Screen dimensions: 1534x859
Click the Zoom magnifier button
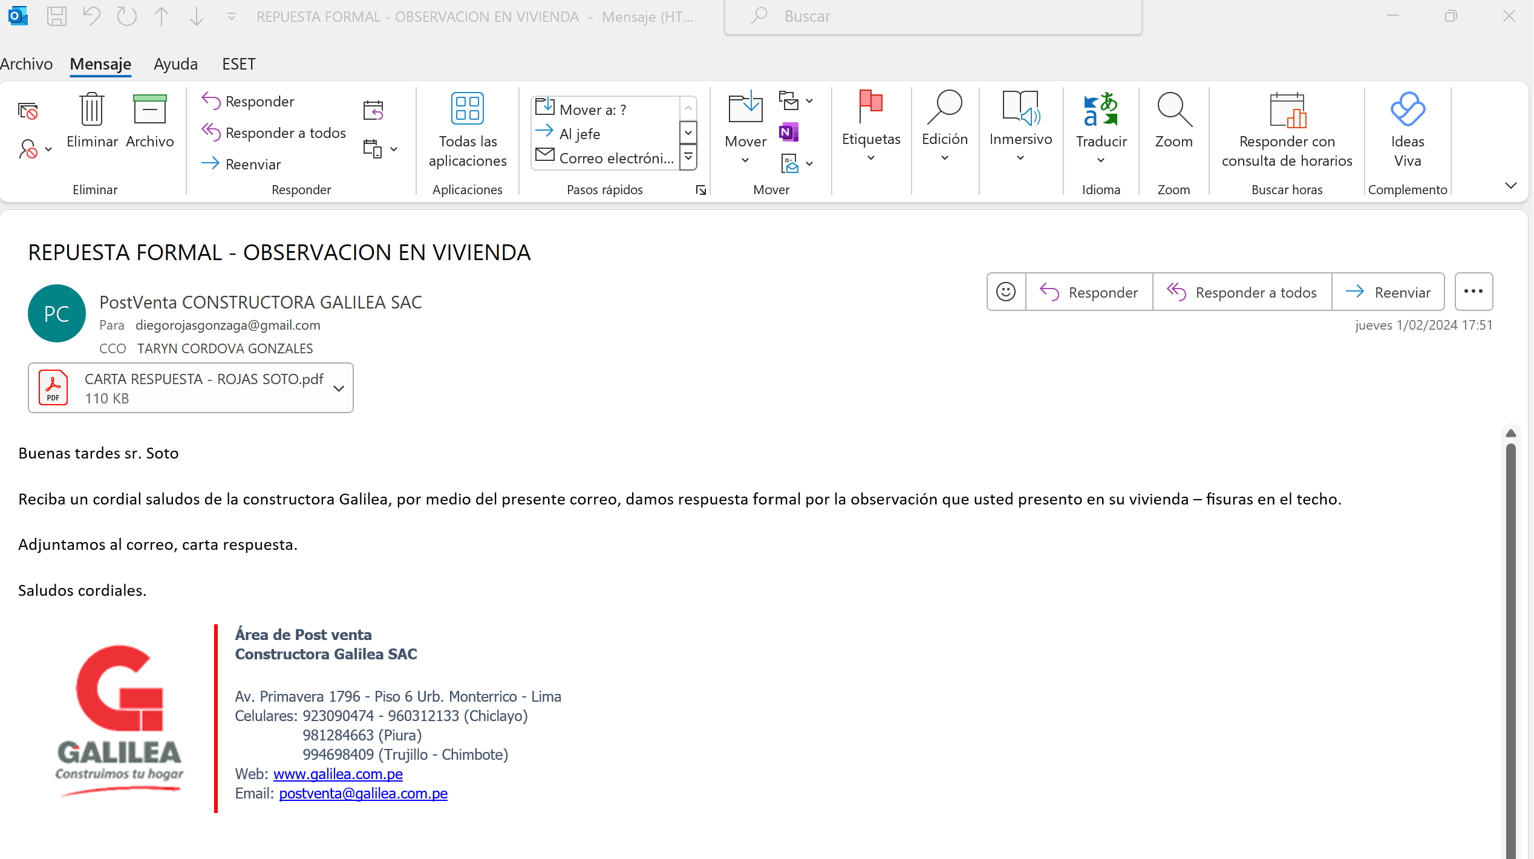click(x=1173, y=121)
